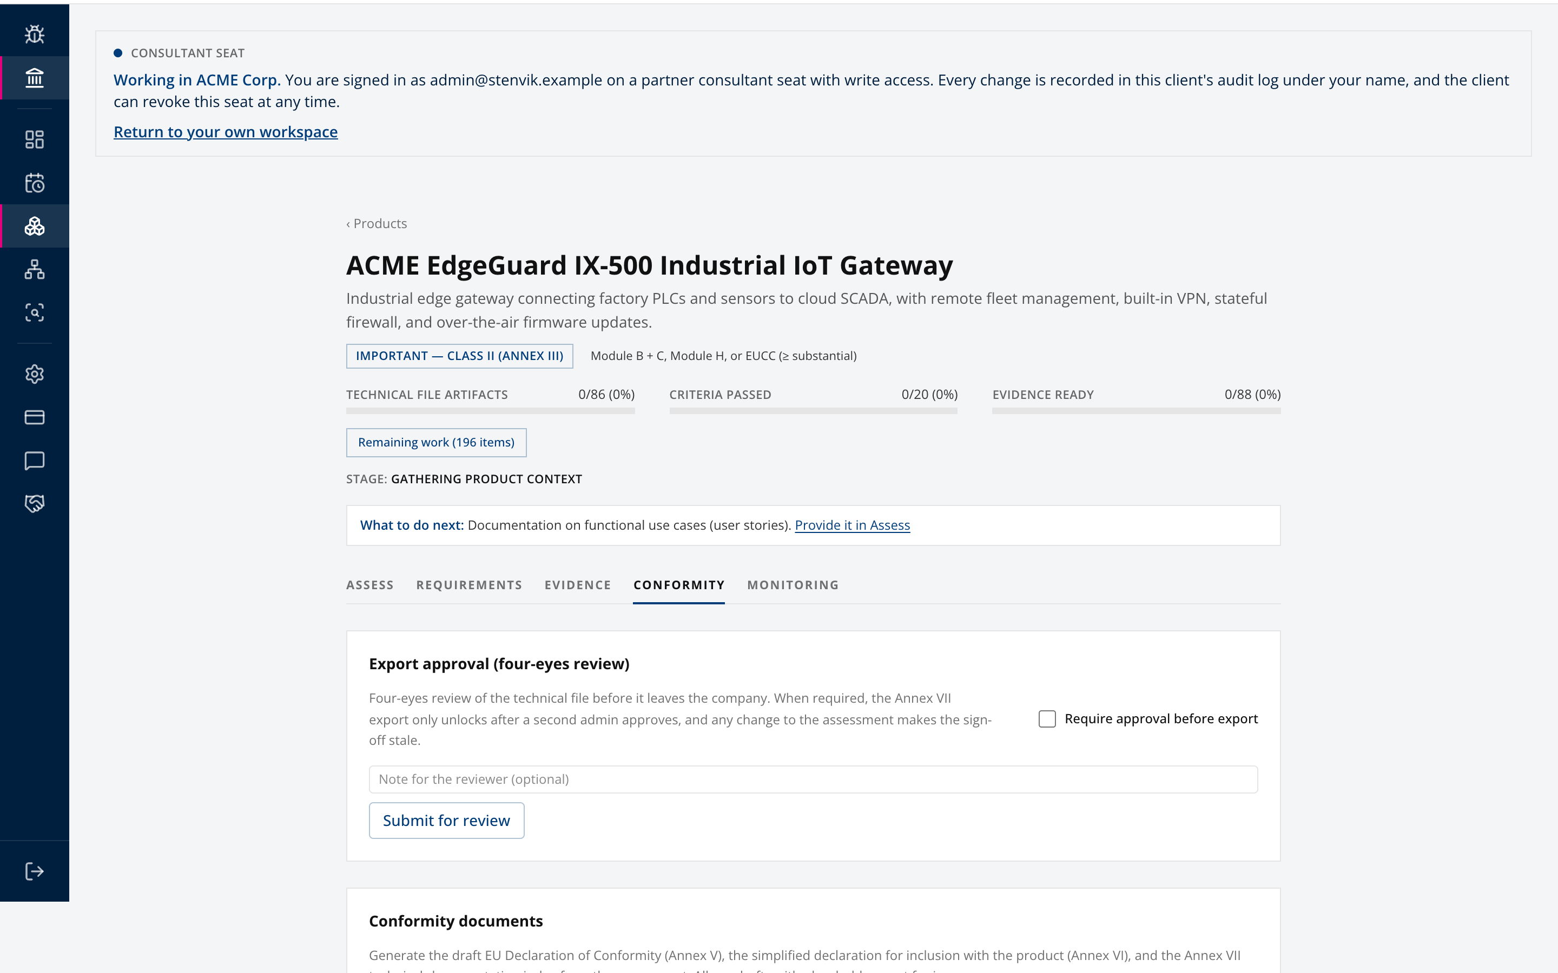
Task: Go back to Products breadcrumb
Action: point(377,223)
